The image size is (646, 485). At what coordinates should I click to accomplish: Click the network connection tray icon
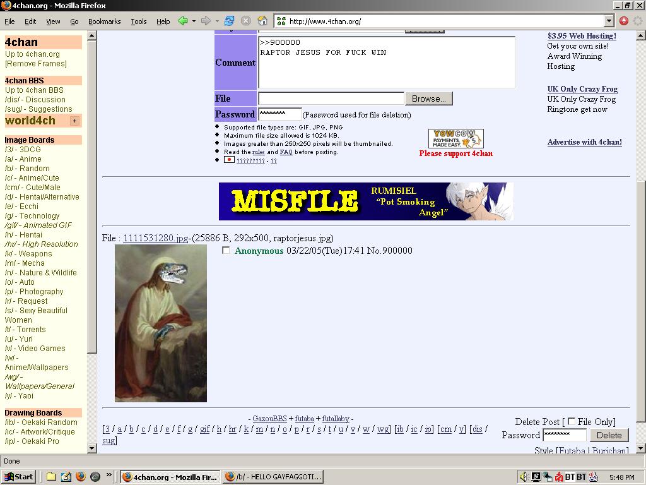tap(547, 477)
